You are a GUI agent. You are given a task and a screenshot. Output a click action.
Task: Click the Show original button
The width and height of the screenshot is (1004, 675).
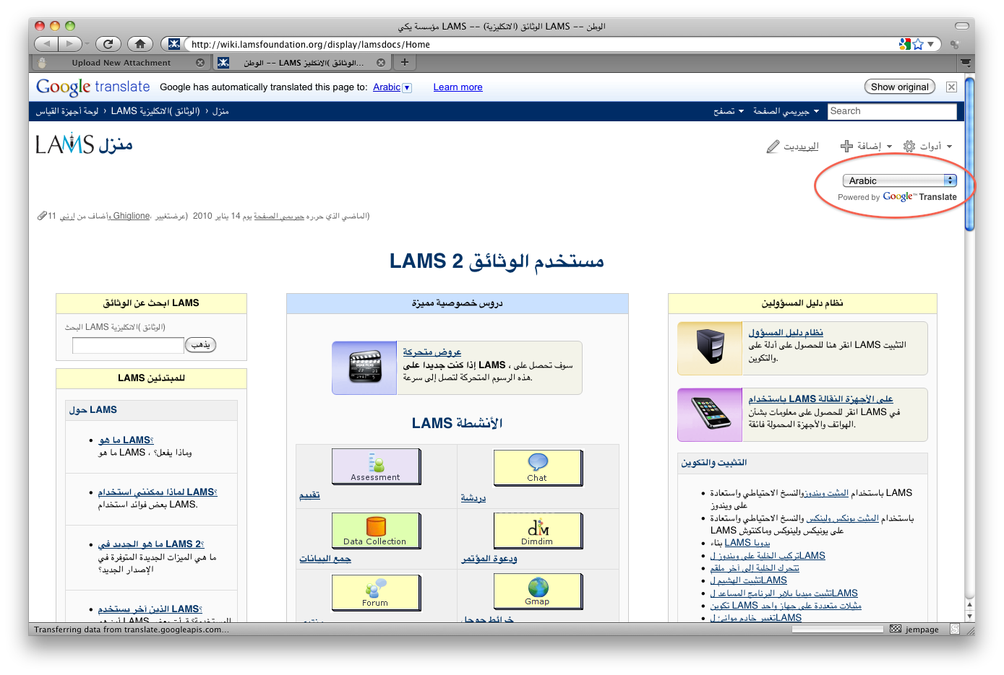pos(899,87)
